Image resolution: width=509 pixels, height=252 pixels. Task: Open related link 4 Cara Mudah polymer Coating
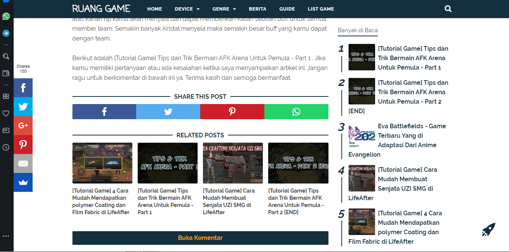point(101,201)
